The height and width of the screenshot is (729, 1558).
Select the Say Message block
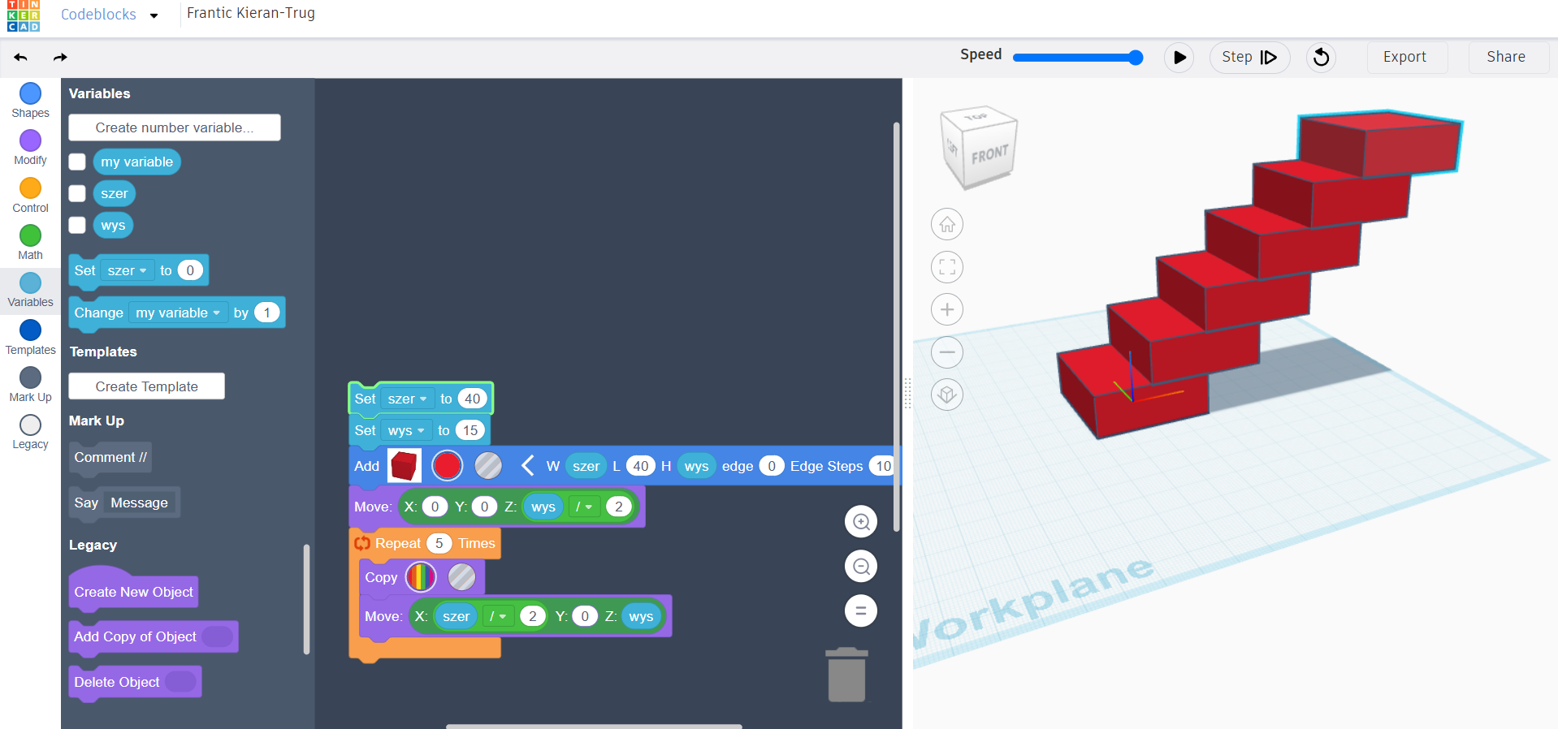(124, 503)
